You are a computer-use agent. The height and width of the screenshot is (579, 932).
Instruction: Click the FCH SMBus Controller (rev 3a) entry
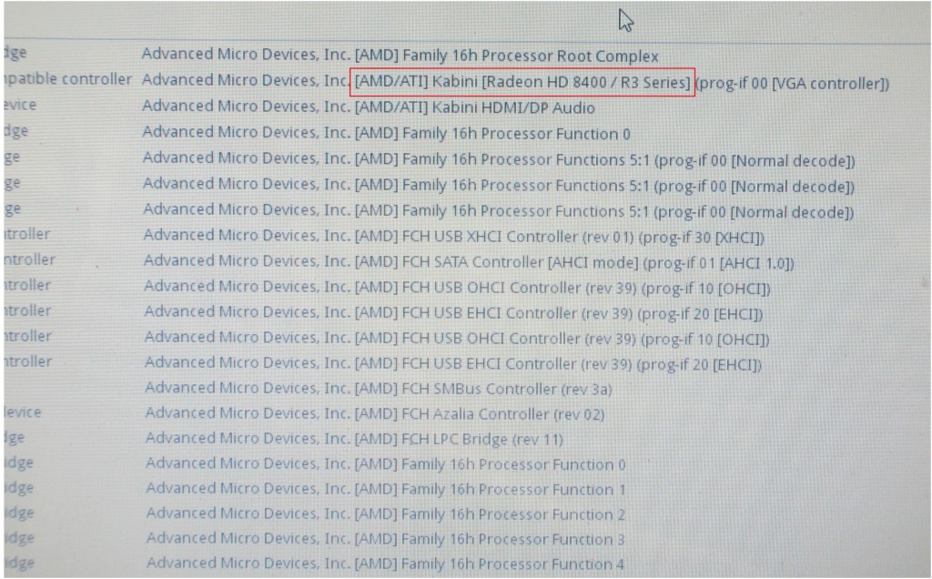(379, 389)
